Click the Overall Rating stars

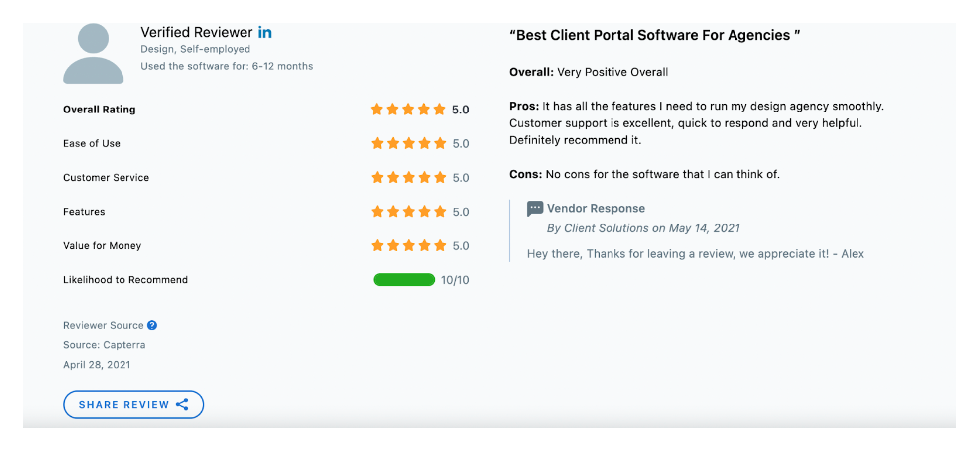pos(408,110)
